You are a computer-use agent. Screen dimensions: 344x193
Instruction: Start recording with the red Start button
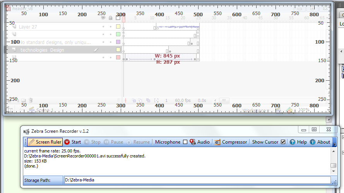(x=73, y=142)
